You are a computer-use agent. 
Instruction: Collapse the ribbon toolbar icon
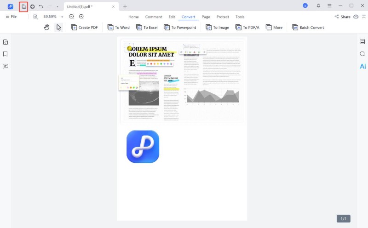pos(364,17)
